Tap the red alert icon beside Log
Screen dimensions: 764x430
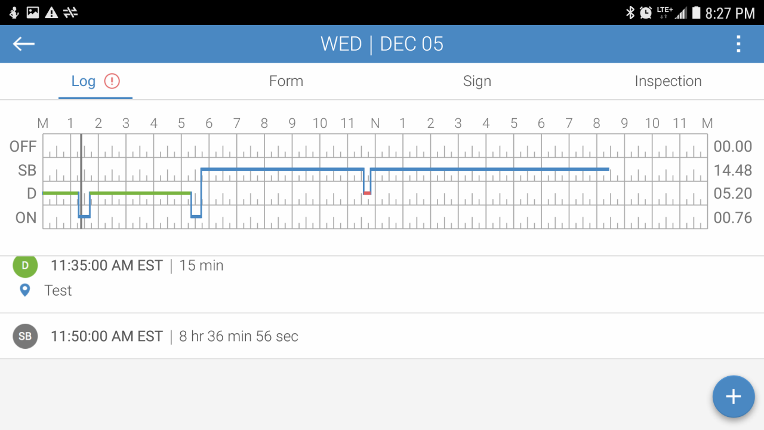(x=112, y=81)
